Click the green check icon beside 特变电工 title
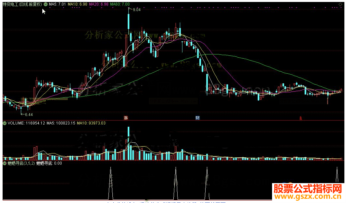The width and height of the screenshot is (346, 203). tap(46, 4)
